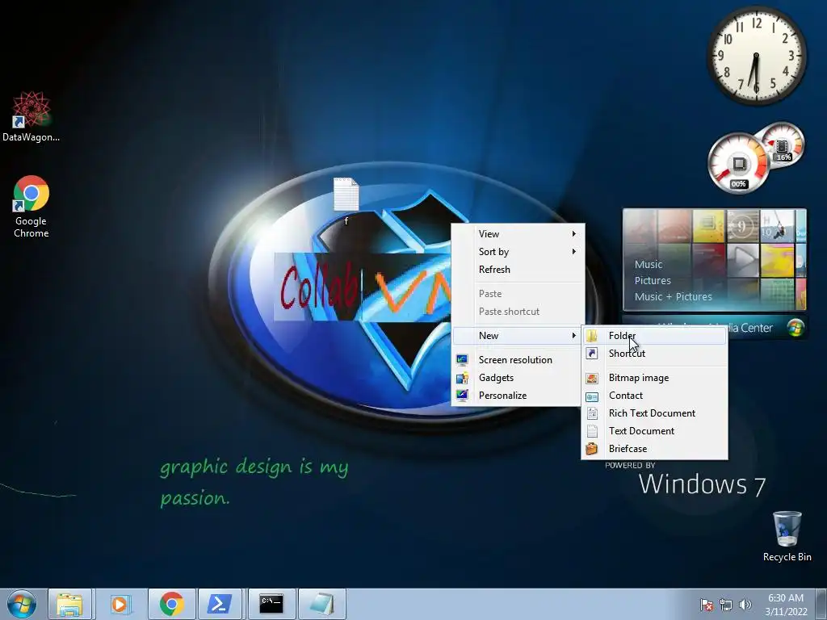Launch Windows Media Player from taskbar
827x620 pixels.
pos(120,604)
